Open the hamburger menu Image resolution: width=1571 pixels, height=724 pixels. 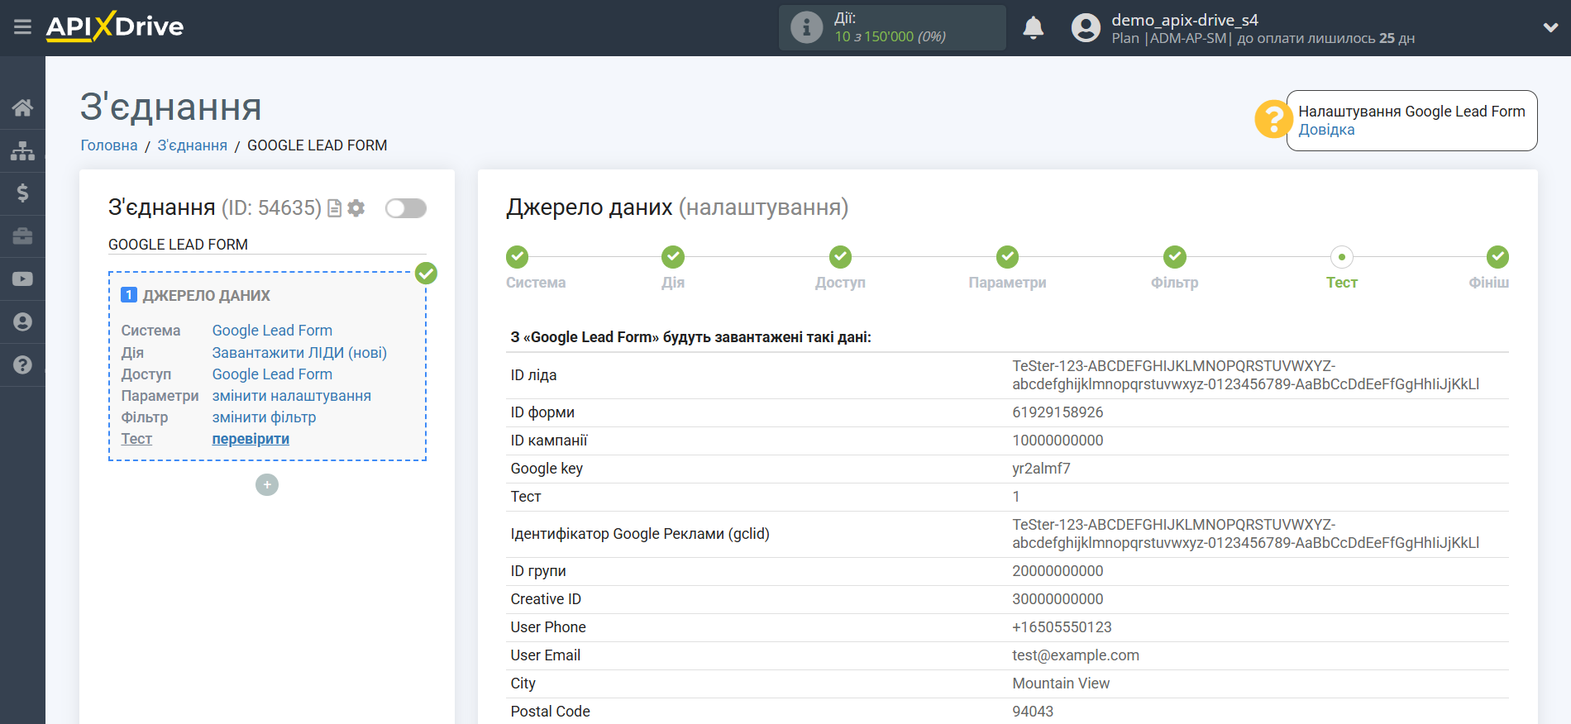click(x=22, y=27)
